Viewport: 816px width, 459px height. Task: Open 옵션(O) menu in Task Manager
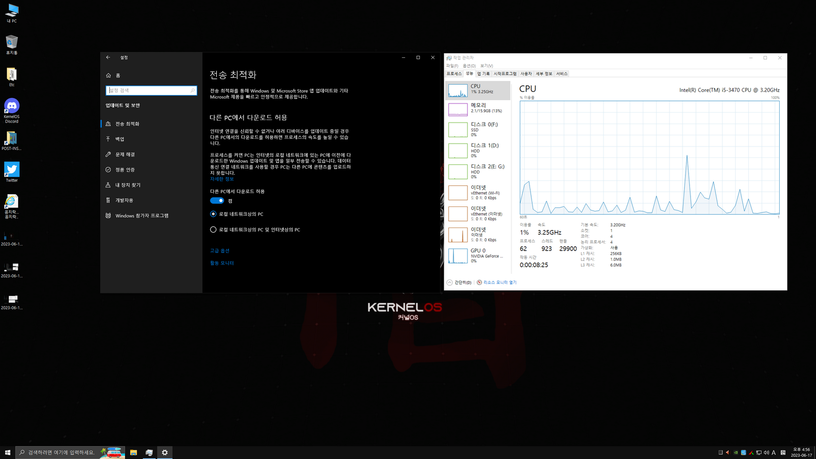469,66
